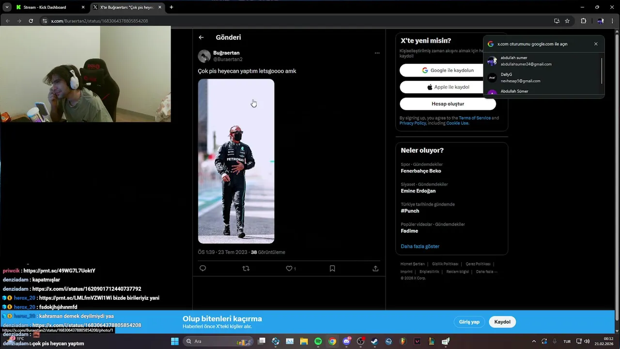This screenshot has width=620, height=349.
Task: Click the @Buraertan2 handle
Action: (228, 59)
